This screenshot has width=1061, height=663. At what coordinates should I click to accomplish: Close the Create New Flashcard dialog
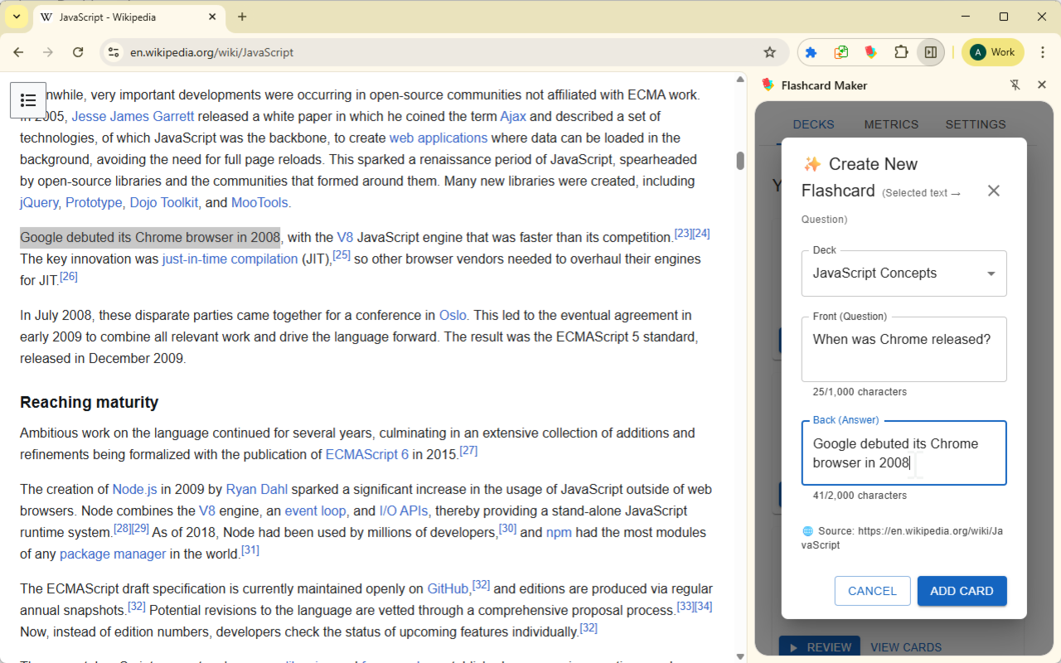(993, 191)
